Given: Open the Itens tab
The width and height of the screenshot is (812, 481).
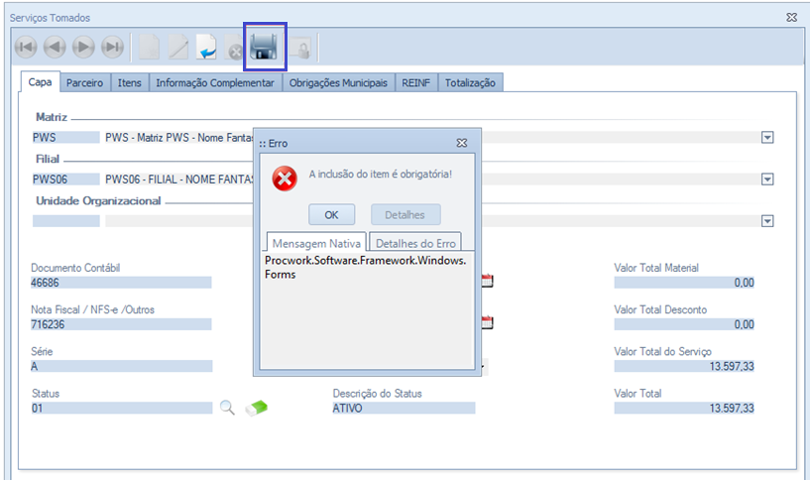Looking at the screenshot, I should (x=130, y=83).
